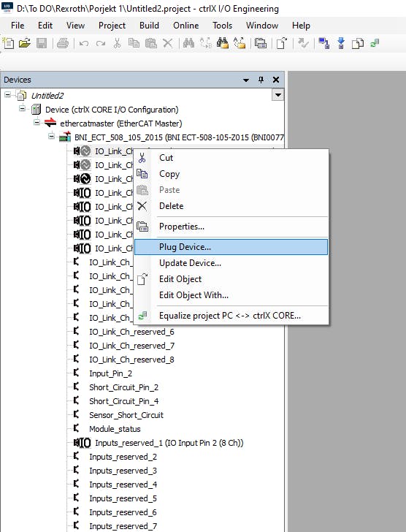Open the Online menu
The width and height of the screenshot is (406, 532).
click(185, 26)
